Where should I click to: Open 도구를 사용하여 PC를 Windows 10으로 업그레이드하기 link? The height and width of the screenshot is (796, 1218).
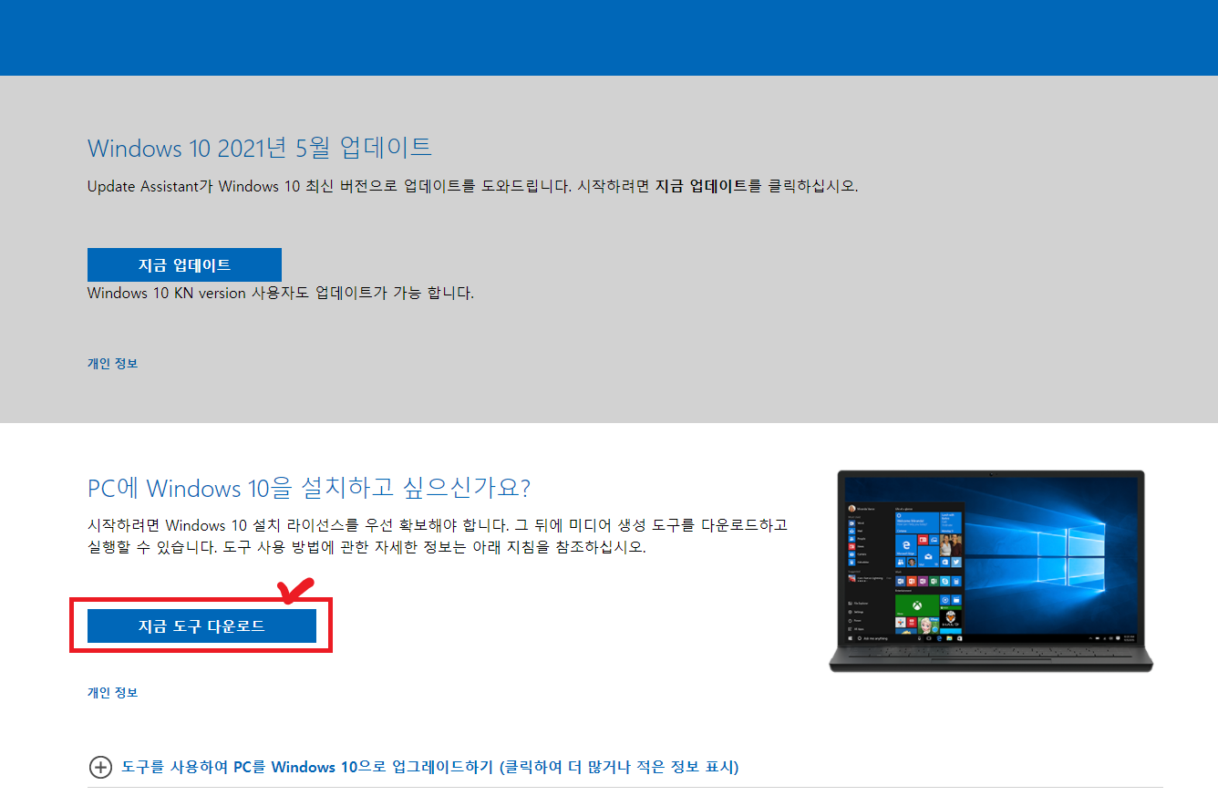pos(429,767)
